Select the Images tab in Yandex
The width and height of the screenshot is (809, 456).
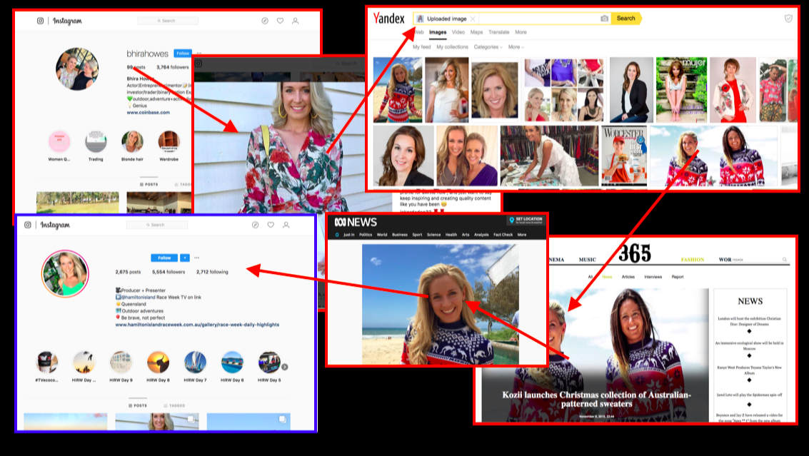[438, 32]
